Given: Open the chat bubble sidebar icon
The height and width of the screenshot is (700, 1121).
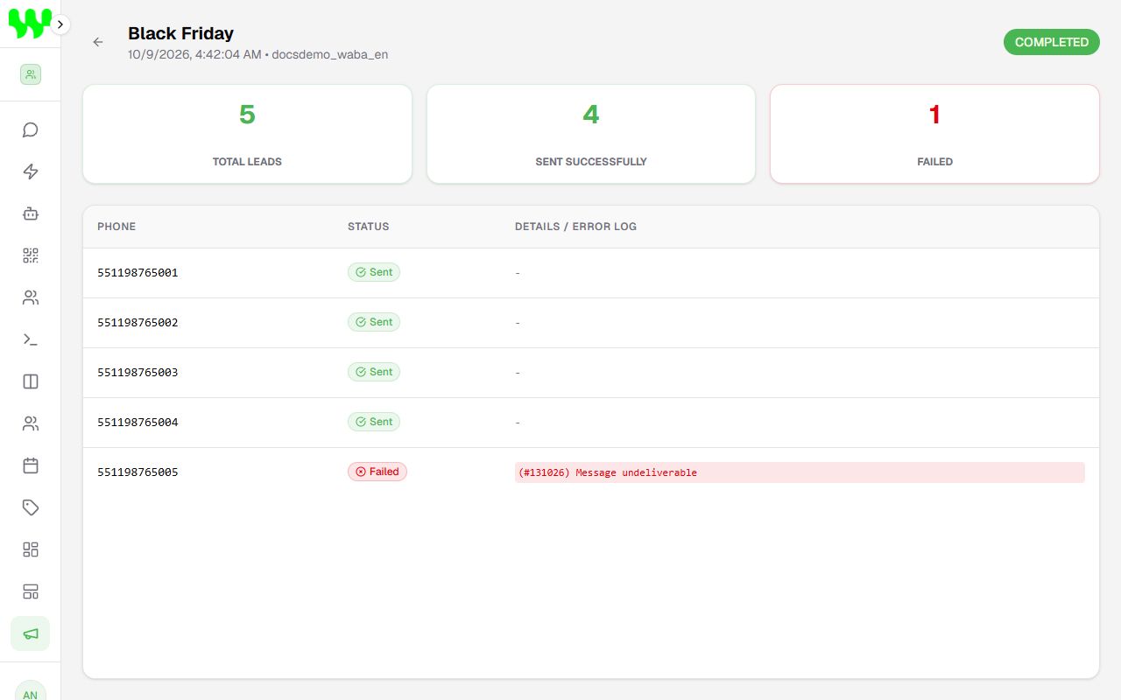Looking at the screenshot, I should click(x=31, y=129).
